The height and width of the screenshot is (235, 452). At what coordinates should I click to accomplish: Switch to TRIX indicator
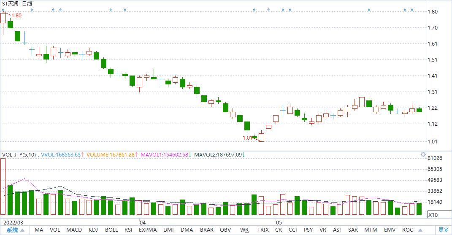[263, 230]
